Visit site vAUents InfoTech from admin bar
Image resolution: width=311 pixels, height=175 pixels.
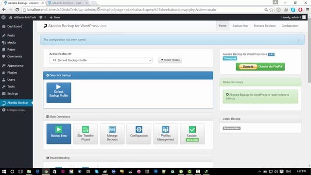[22, 17]
